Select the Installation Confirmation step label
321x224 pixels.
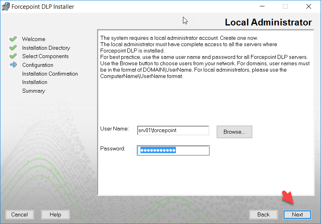tap(50, 74)
